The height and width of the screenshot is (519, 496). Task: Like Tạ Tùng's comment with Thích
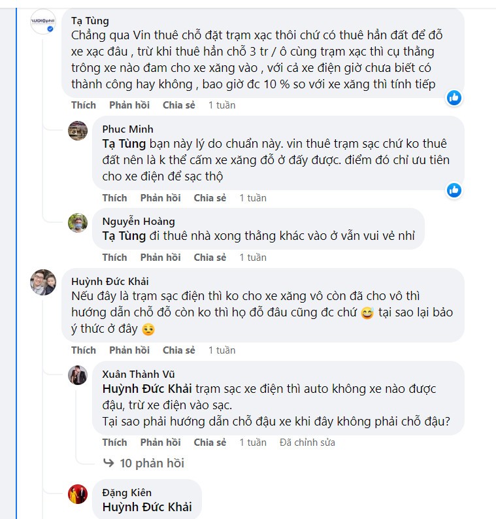84,105
